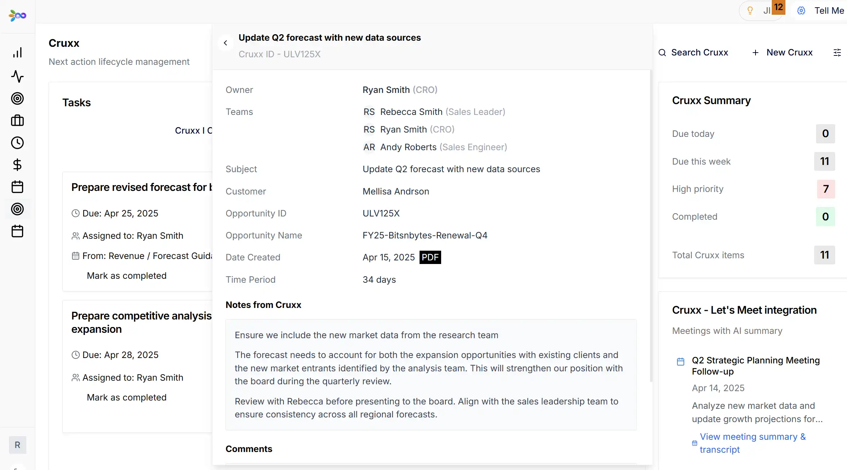Open the clock history icon in sidebar
847x470 pixels.
click(x=17, y=143)
